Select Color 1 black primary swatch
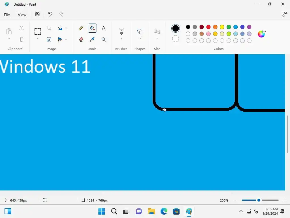The height and width of the screenshot is (218, 290). click(x=175, y=28)
